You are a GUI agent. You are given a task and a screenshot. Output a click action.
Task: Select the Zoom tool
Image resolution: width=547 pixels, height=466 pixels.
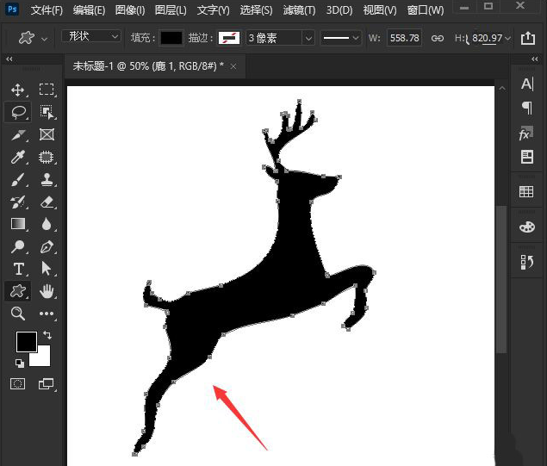(x=17, y=314)
